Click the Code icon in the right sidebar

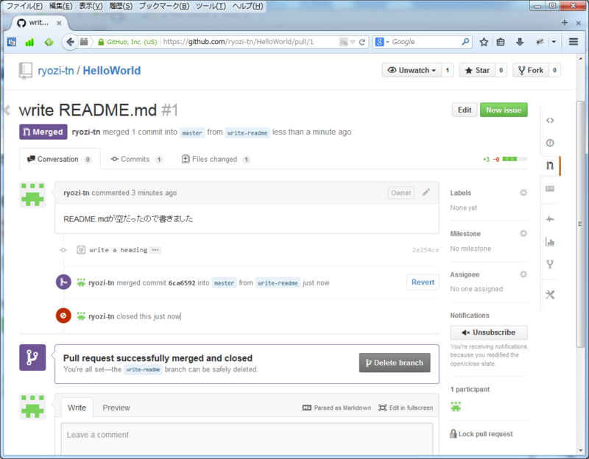(x=550, y=120)
